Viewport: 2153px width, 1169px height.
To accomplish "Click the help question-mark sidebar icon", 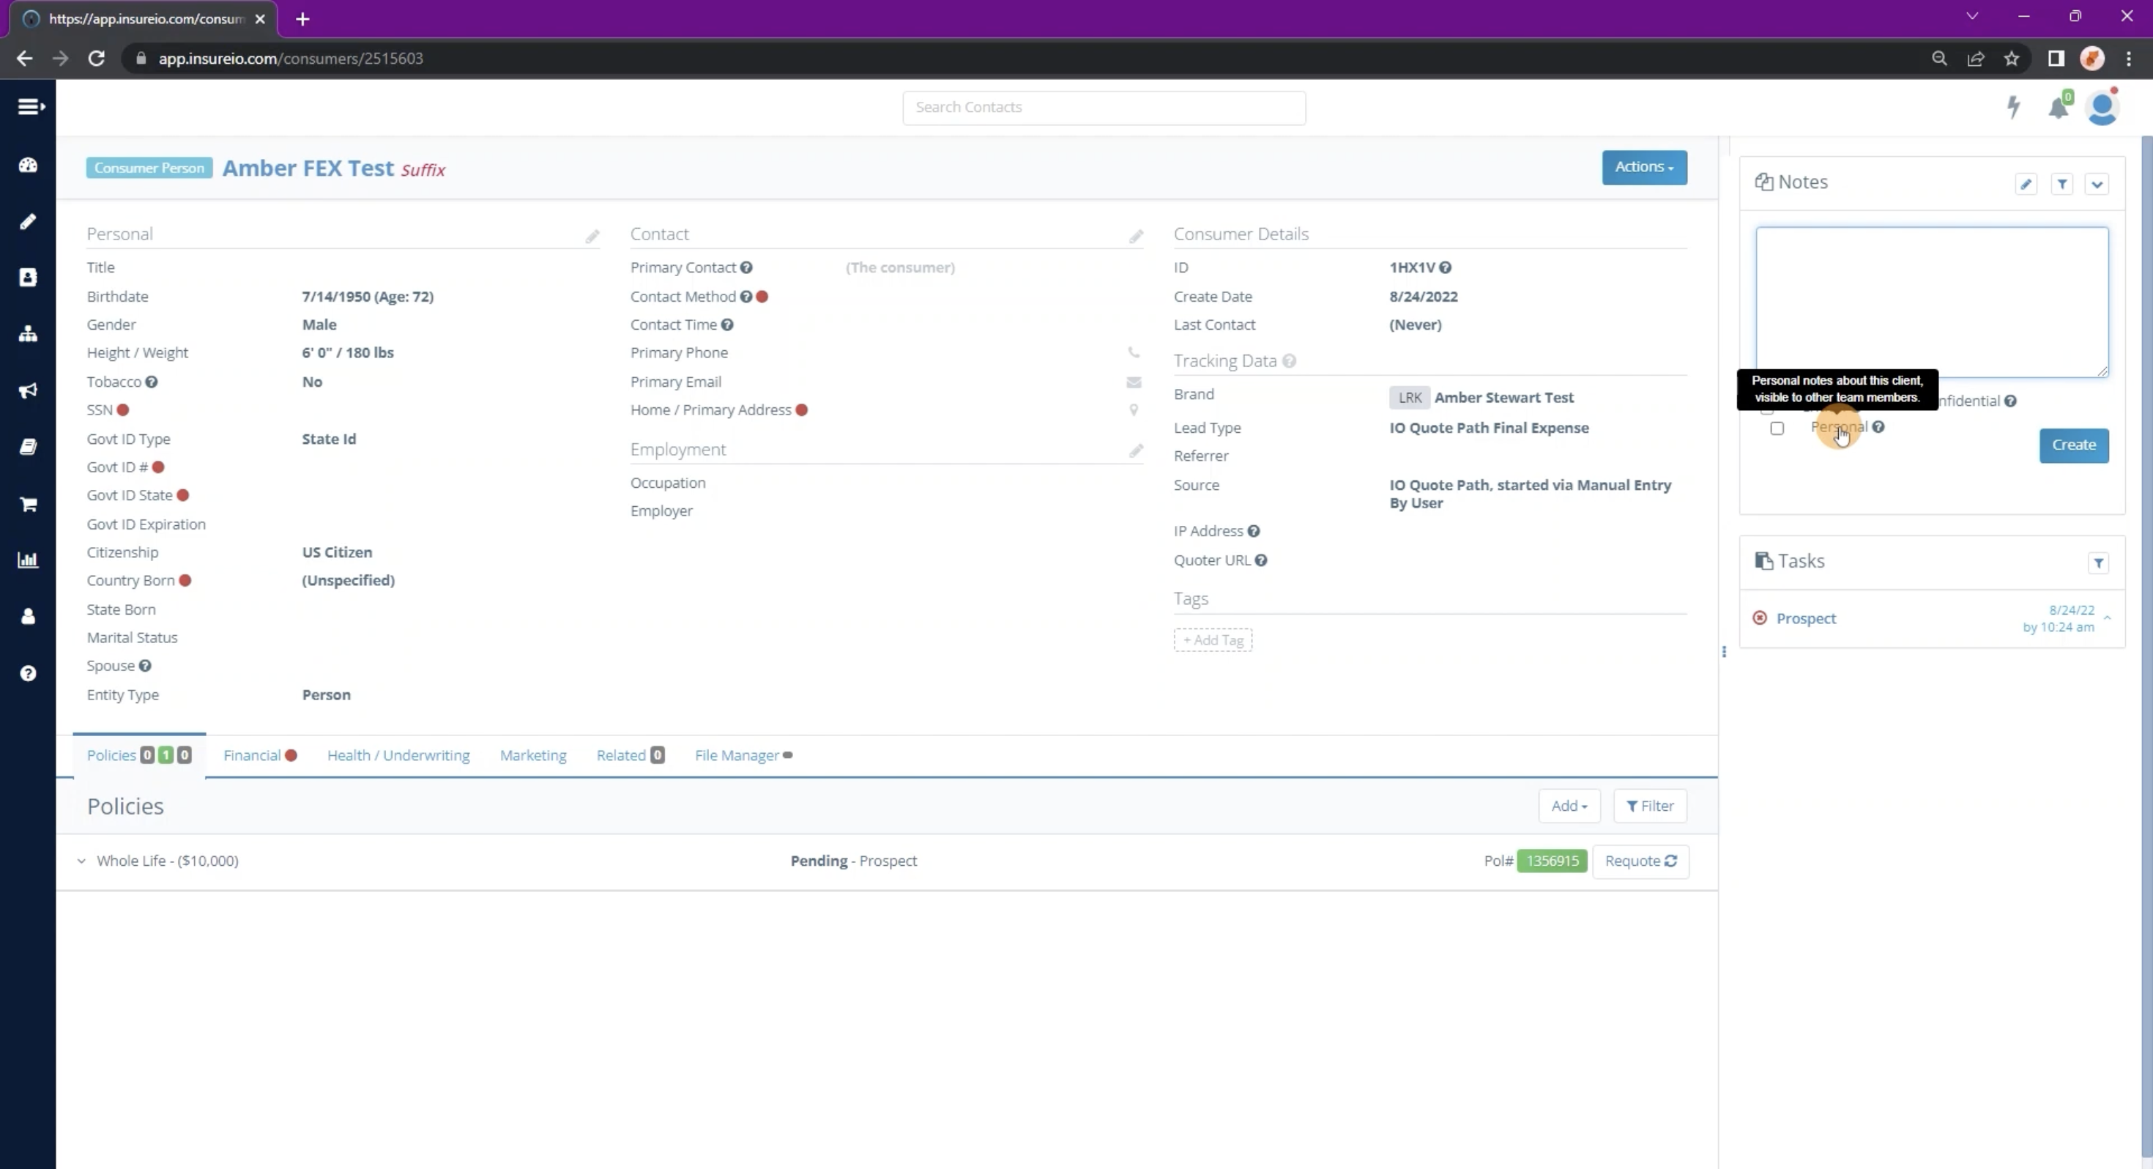I will pyautogui.click(x=28, y=673).
